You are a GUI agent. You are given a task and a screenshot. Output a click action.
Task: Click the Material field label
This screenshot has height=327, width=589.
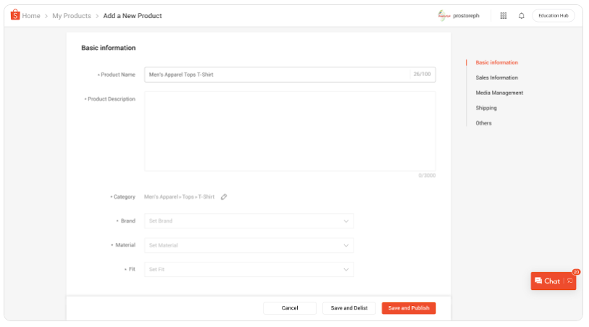125,245
